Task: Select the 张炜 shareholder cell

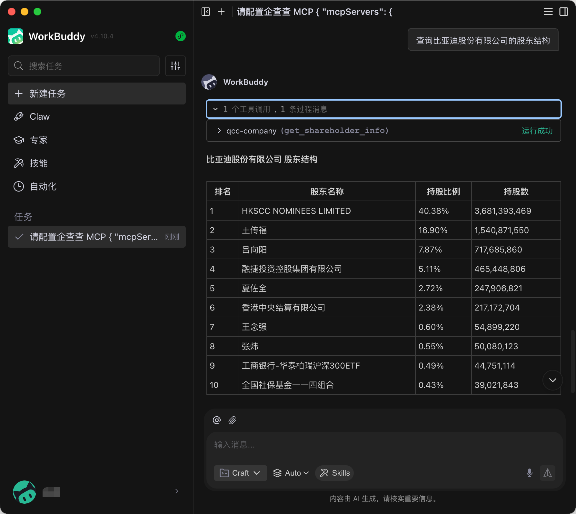Action: (327, 346)
